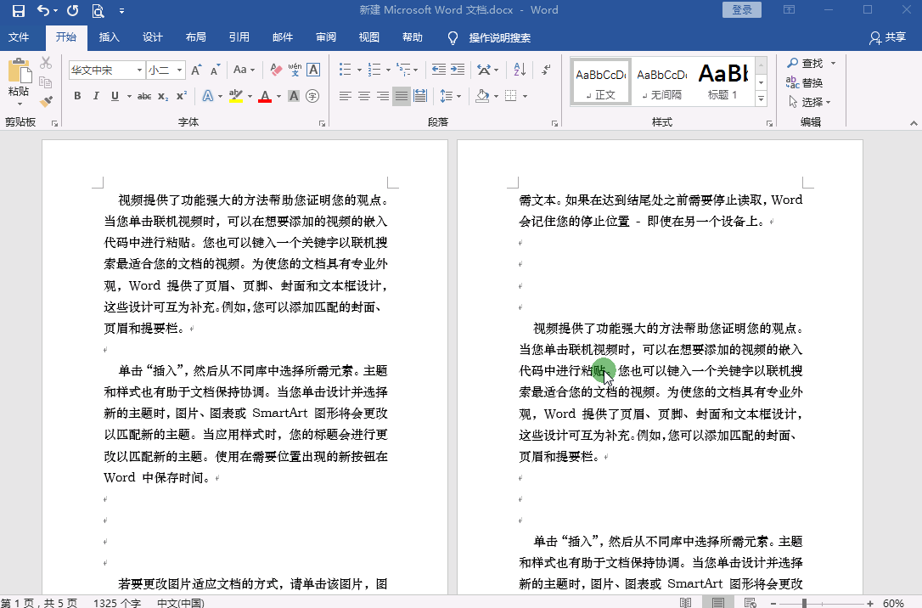Apply the red font color button
Image resolution: width=922 pixels, height=608 pixels.
point(265,96)
